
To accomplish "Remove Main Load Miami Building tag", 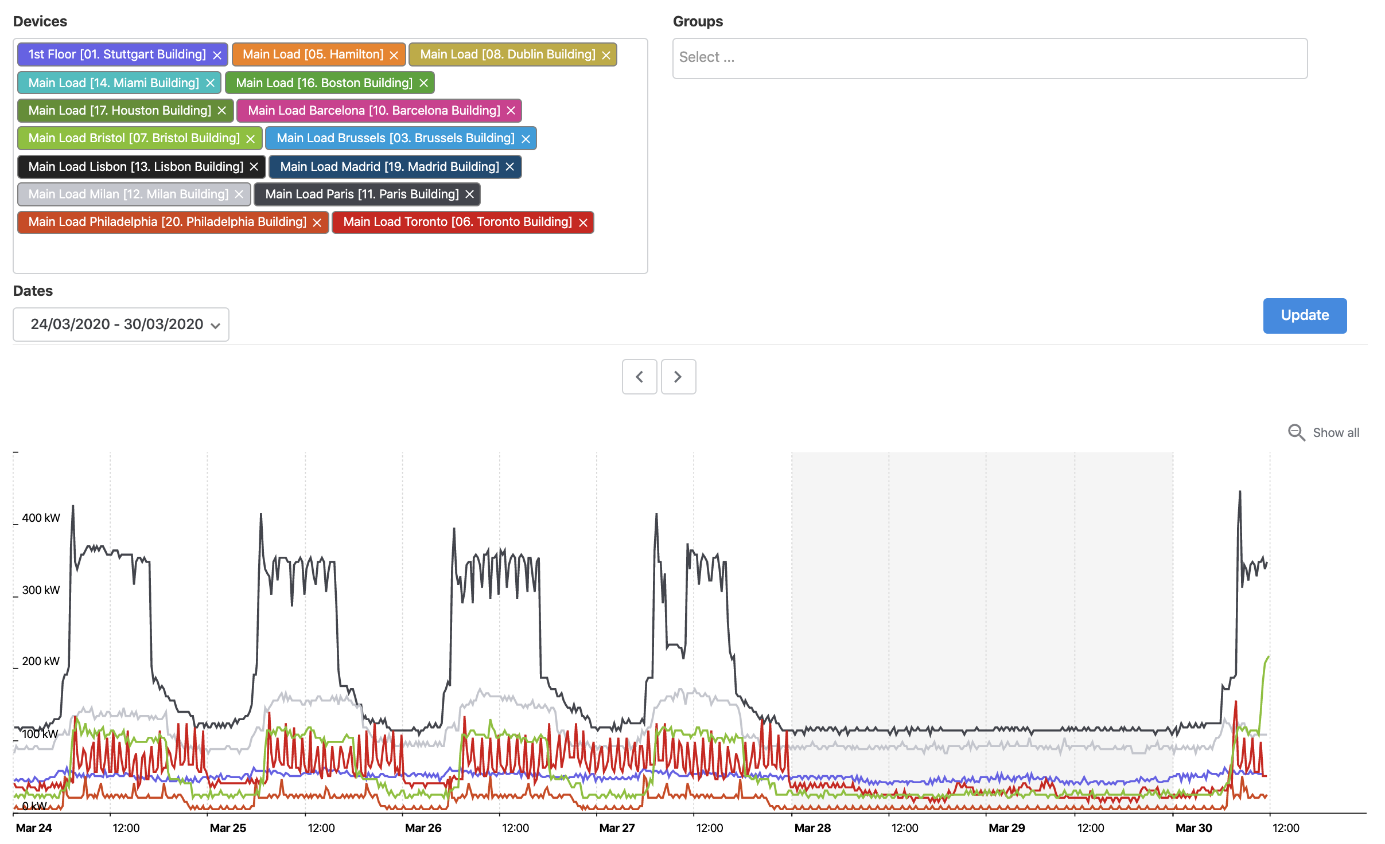I will pyautogui.click(x=210, y=83).
